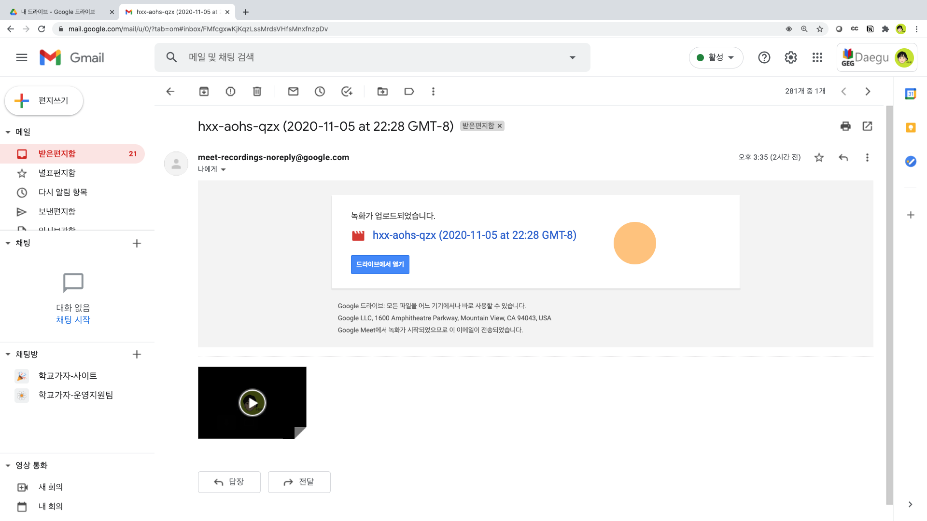Click the 드라이브에서 열기 button
The image size is (927, 521).
(x=380, y=264)
